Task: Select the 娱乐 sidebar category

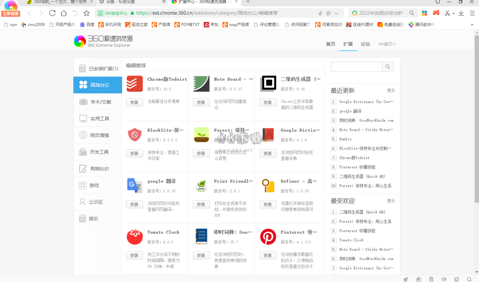Action: pos(98,219)
